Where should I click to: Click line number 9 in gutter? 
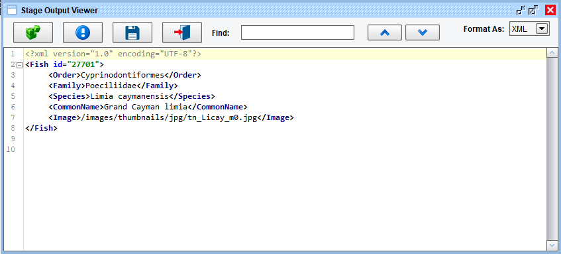pyautogui.click(x=13, y=139)
